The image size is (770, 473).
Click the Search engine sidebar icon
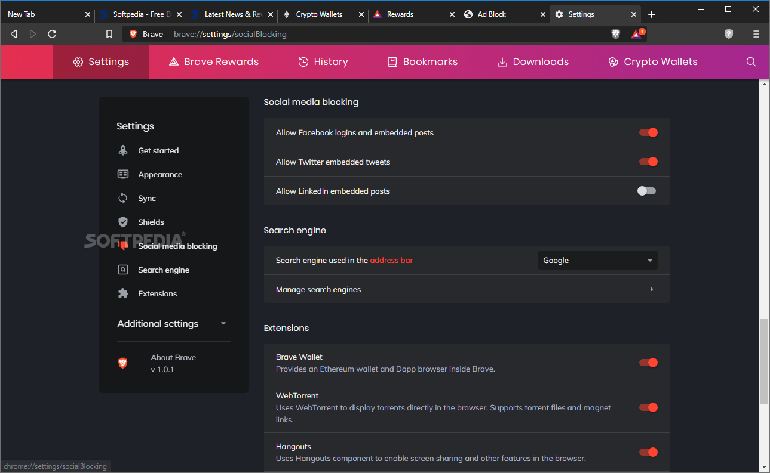coord(123,270)
